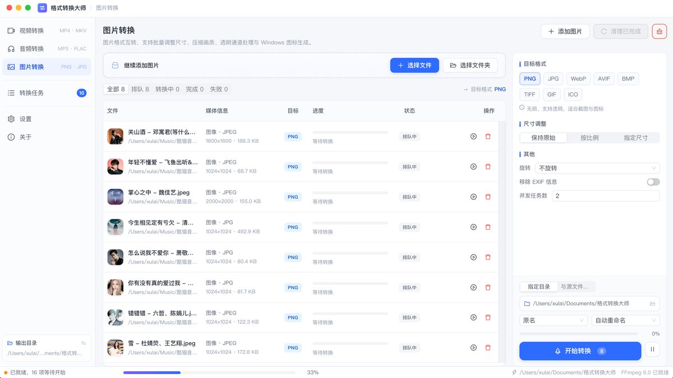Image resolution: width=673 pixels, height=378 pixels.
Task: Open 关于 in the sidebar
Action: [x=47, y=137]
